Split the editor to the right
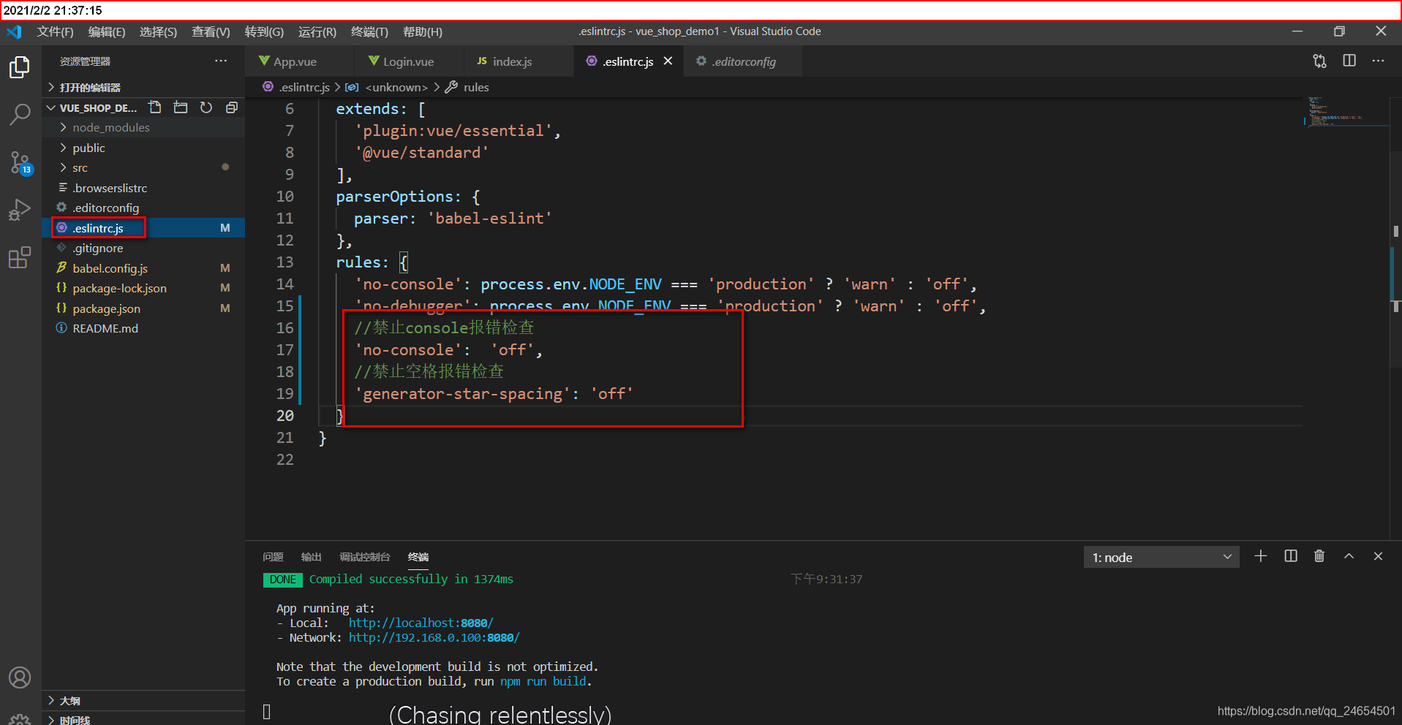Viewport: 1402px width, 725px height. [x=1349, y=61]
